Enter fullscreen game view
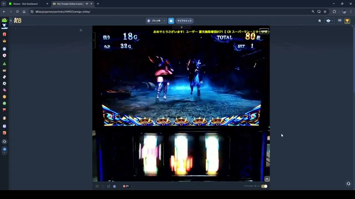The width and height of the screenshot is (355, 199). tap(103, 186)
